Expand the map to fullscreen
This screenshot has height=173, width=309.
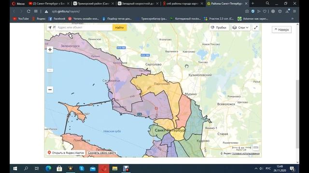[x=256, y=28]
